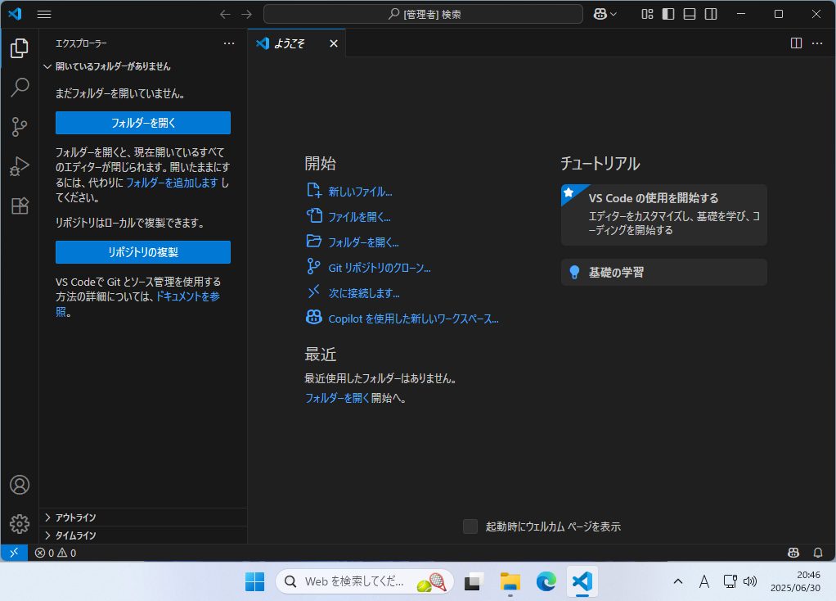The height and width of the screenshot is (601, 836).
Task: Open File Explorer from the taskbar
Action: click(x=510, y=581)
